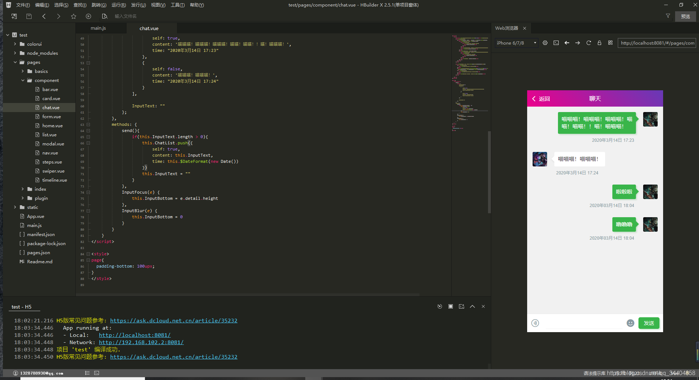Expand the node_modules folder
The width and height of the screenshot is (699, 380).
[15, 53]
